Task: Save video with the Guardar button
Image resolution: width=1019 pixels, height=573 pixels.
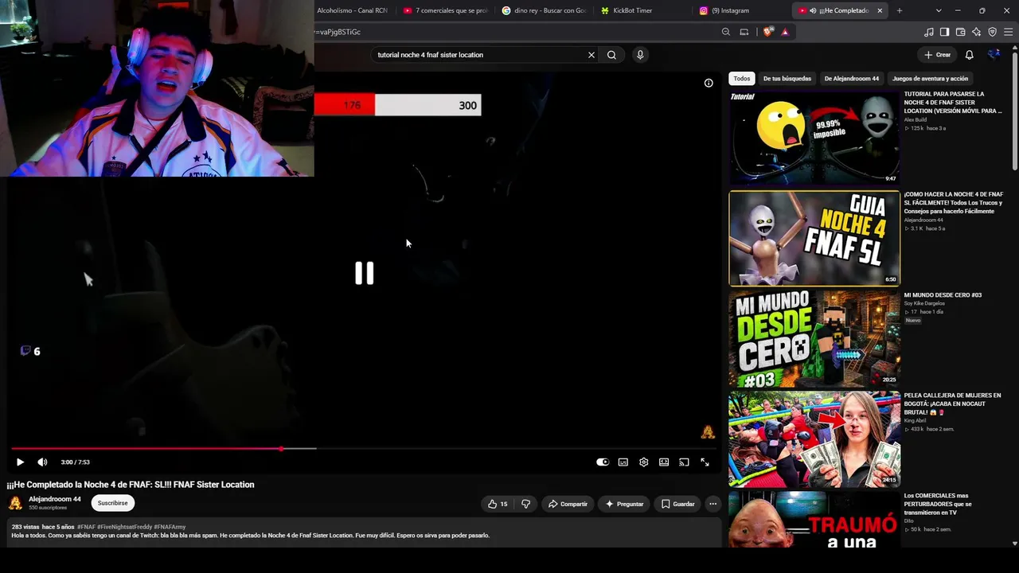Action: coord(678,504)
